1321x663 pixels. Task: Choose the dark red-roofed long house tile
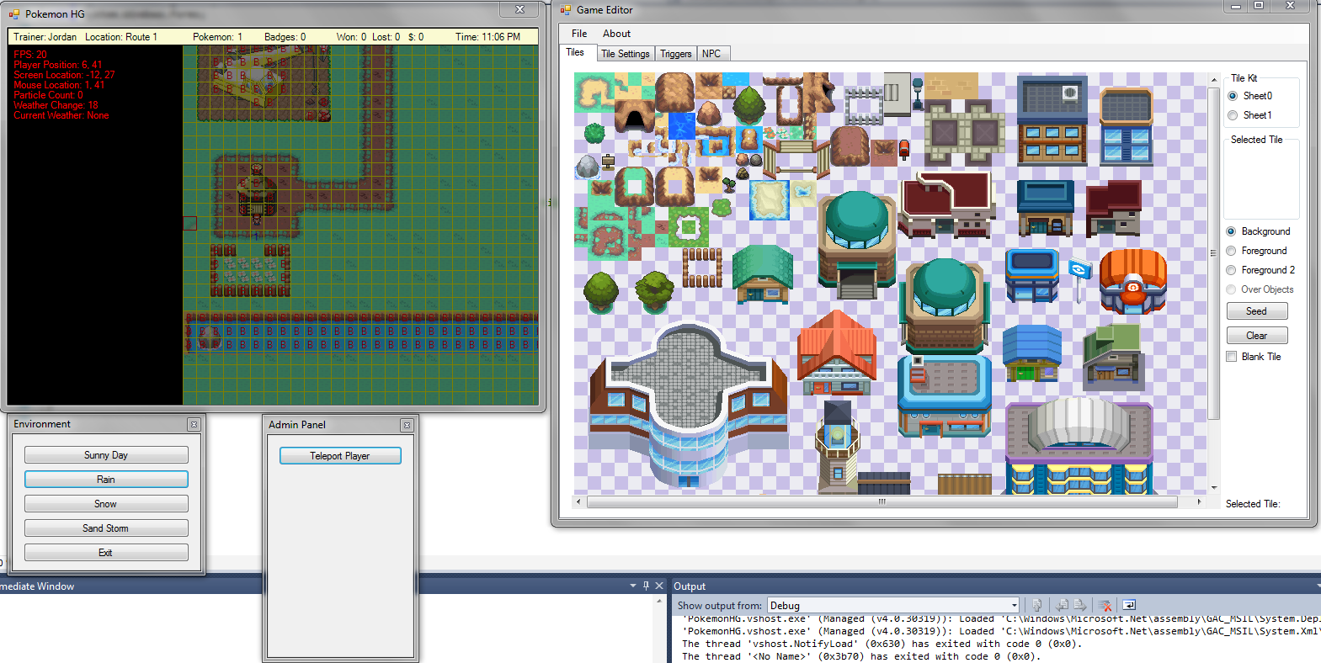click(x=948, y=205)
